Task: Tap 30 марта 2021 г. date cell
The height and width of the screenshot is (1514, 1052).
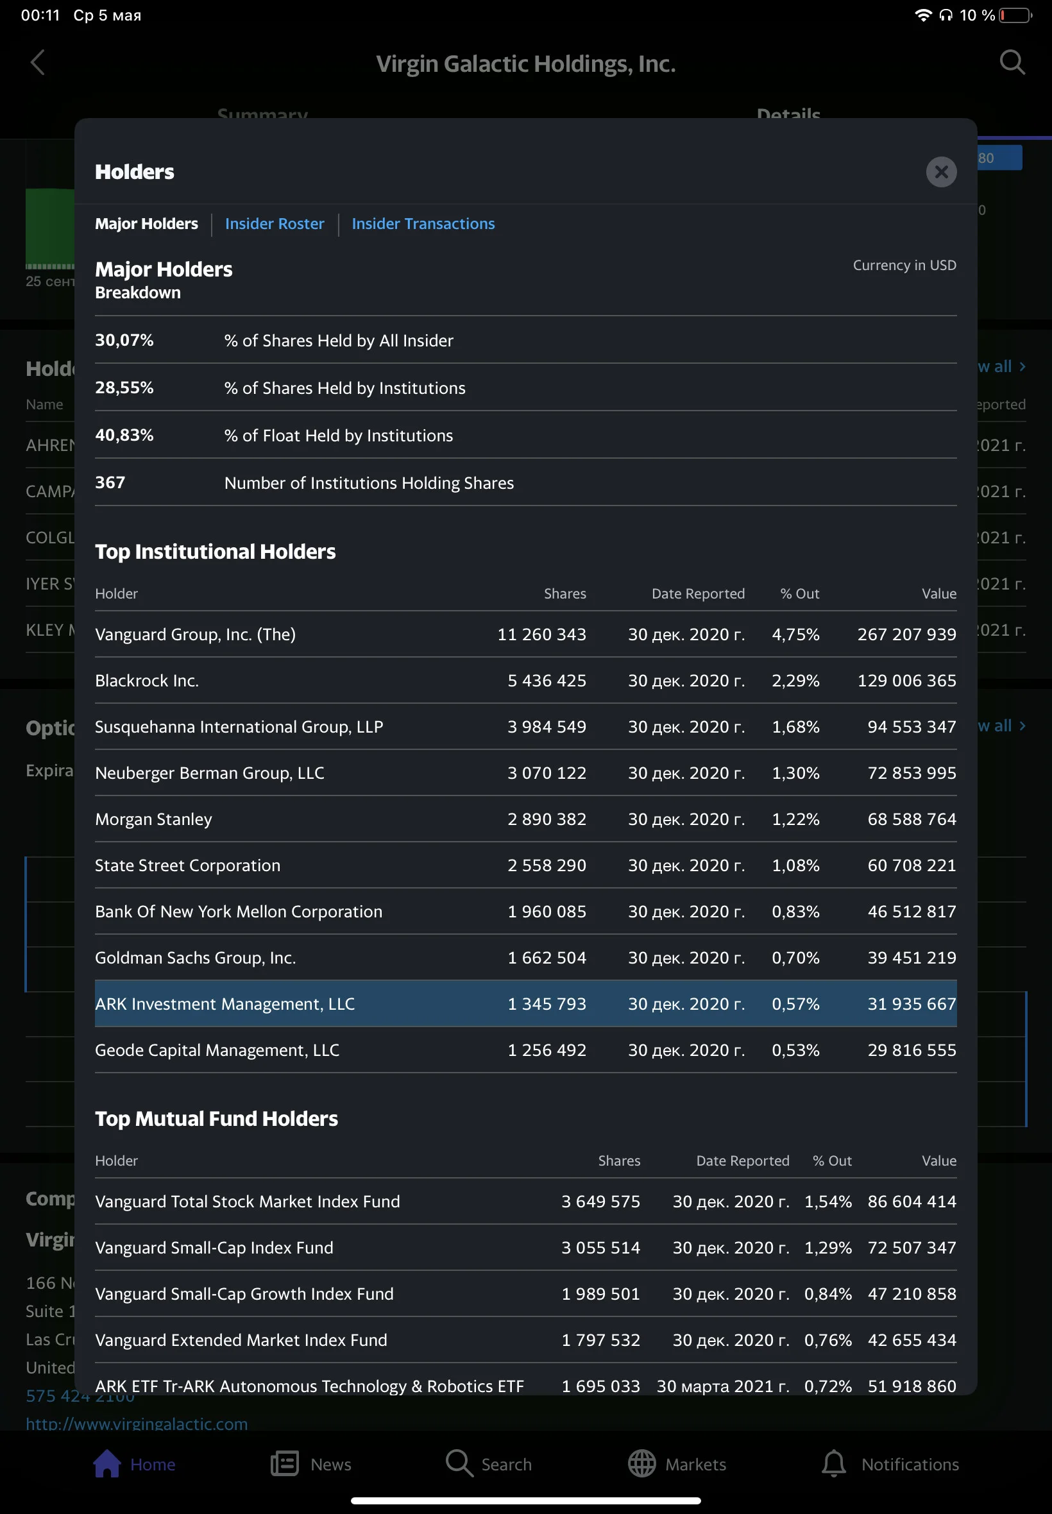Action: (x=722, y=1386)
